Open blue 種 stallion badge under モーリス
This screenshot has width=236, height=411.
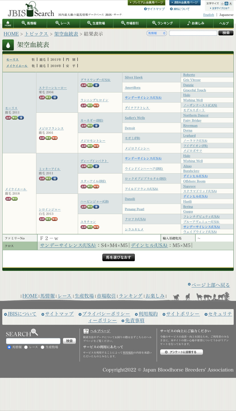click(x=21, y=118)
